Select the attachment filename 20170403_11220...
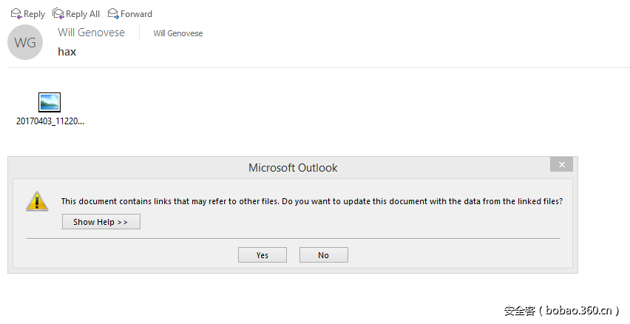Screen dimensions: 630x324 click(x=50, y=121)
